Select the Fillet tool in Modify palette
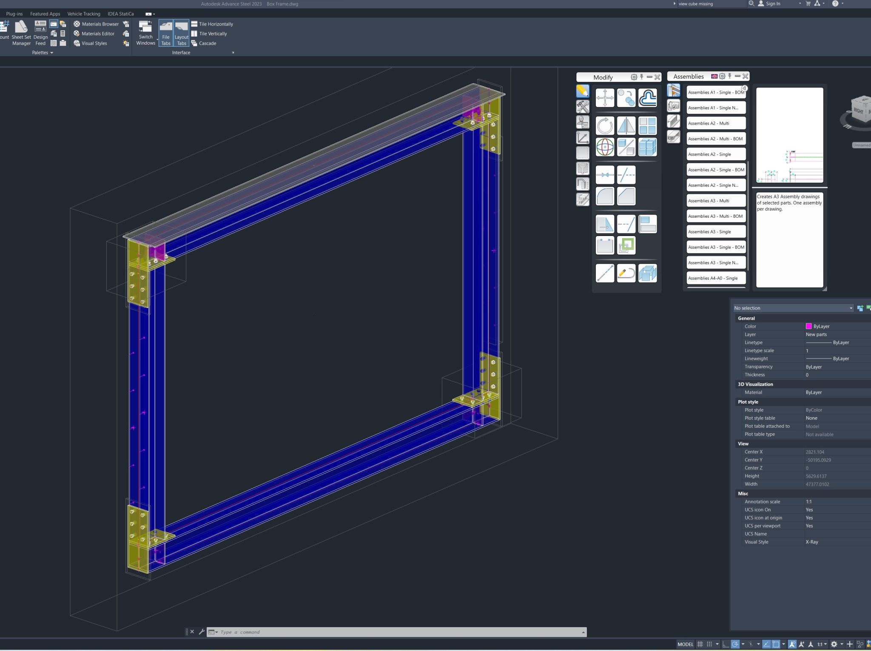The width and height of the screenshot is (871, 651). coord(605,196)
